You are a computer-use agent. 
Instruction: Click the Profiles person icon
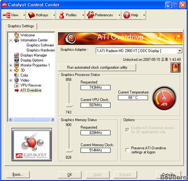tap(61, 15)
